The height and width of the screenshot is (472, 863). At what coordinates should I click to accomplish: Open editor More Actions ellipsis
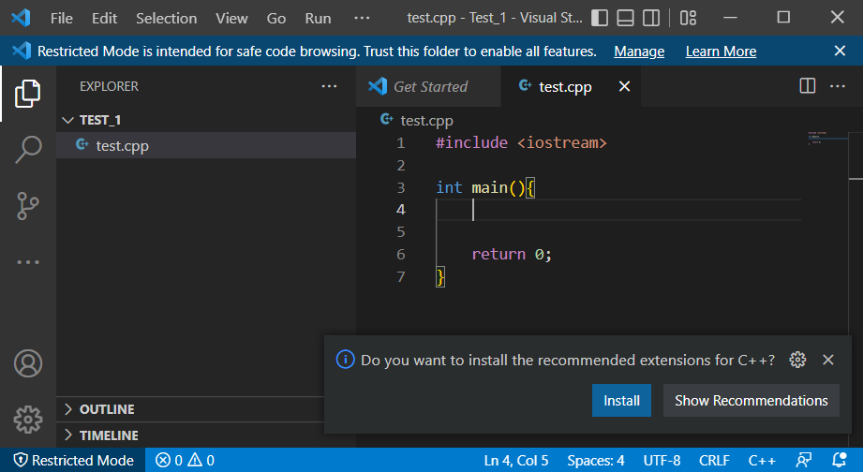837,86
